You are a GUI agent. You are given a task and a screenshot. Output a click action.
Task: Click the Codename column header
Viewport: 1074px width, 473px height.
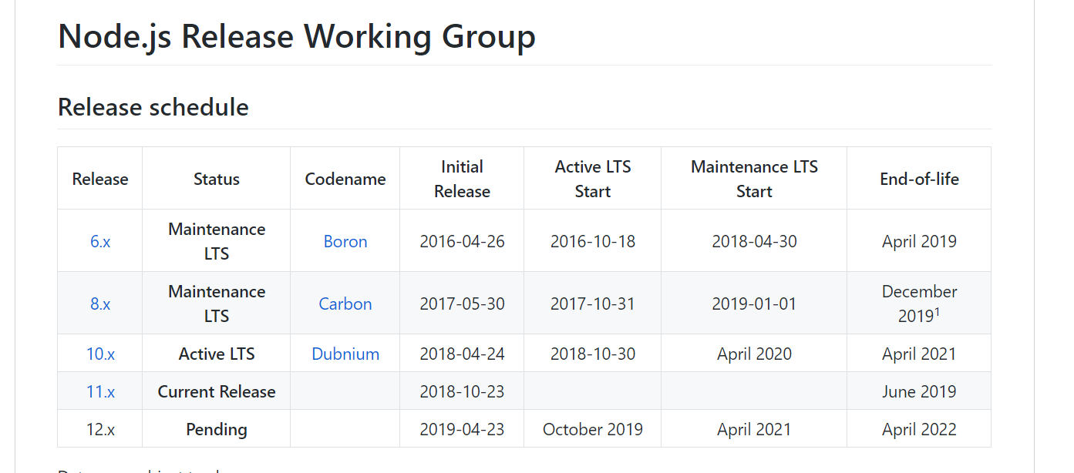tap(345, 179)
